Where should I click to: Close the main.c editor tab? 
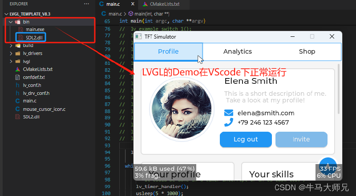(x=133, y=4)
